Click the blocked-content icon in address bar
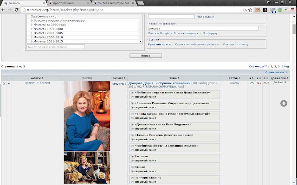297x185 pixels. [x=245, y=10]
